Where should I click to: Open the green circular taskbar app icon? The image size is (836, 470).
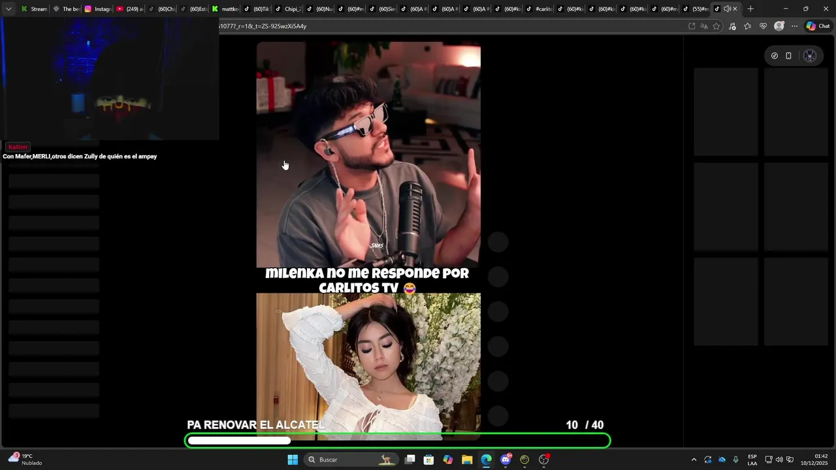pyautogui.click(x=524, y=460)
